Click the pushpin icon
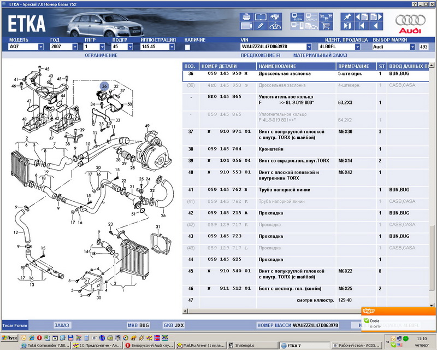This screenshot has height=350, width=437. tap(347, 17)
